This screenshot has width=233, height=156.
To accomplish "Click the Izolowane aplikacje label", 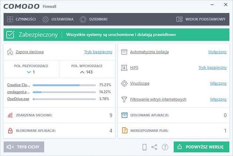I will click(x=149, y=115).
